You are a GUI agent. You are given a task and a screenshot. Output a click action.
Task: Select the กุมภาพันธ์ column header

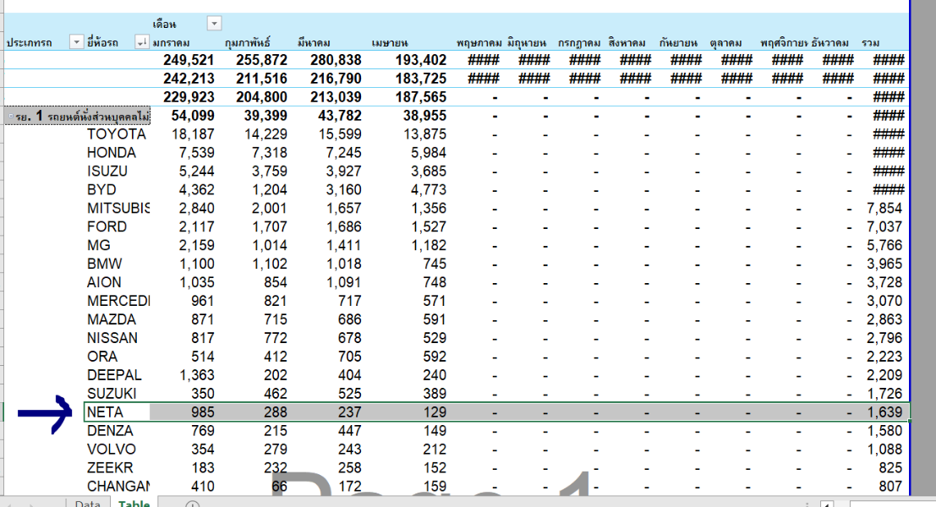[248, 43]
